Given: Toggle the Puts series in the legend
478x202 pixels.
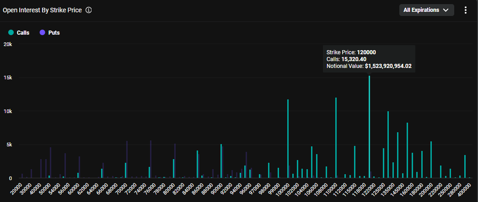Looking at the screenshot, I should tap(50, 32).
